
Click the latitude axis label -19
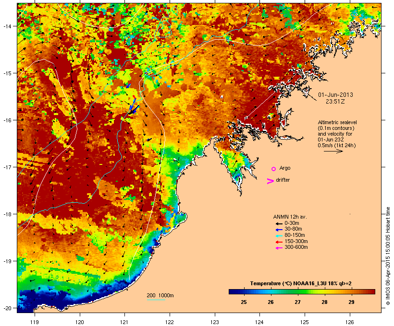click(7, 261)
